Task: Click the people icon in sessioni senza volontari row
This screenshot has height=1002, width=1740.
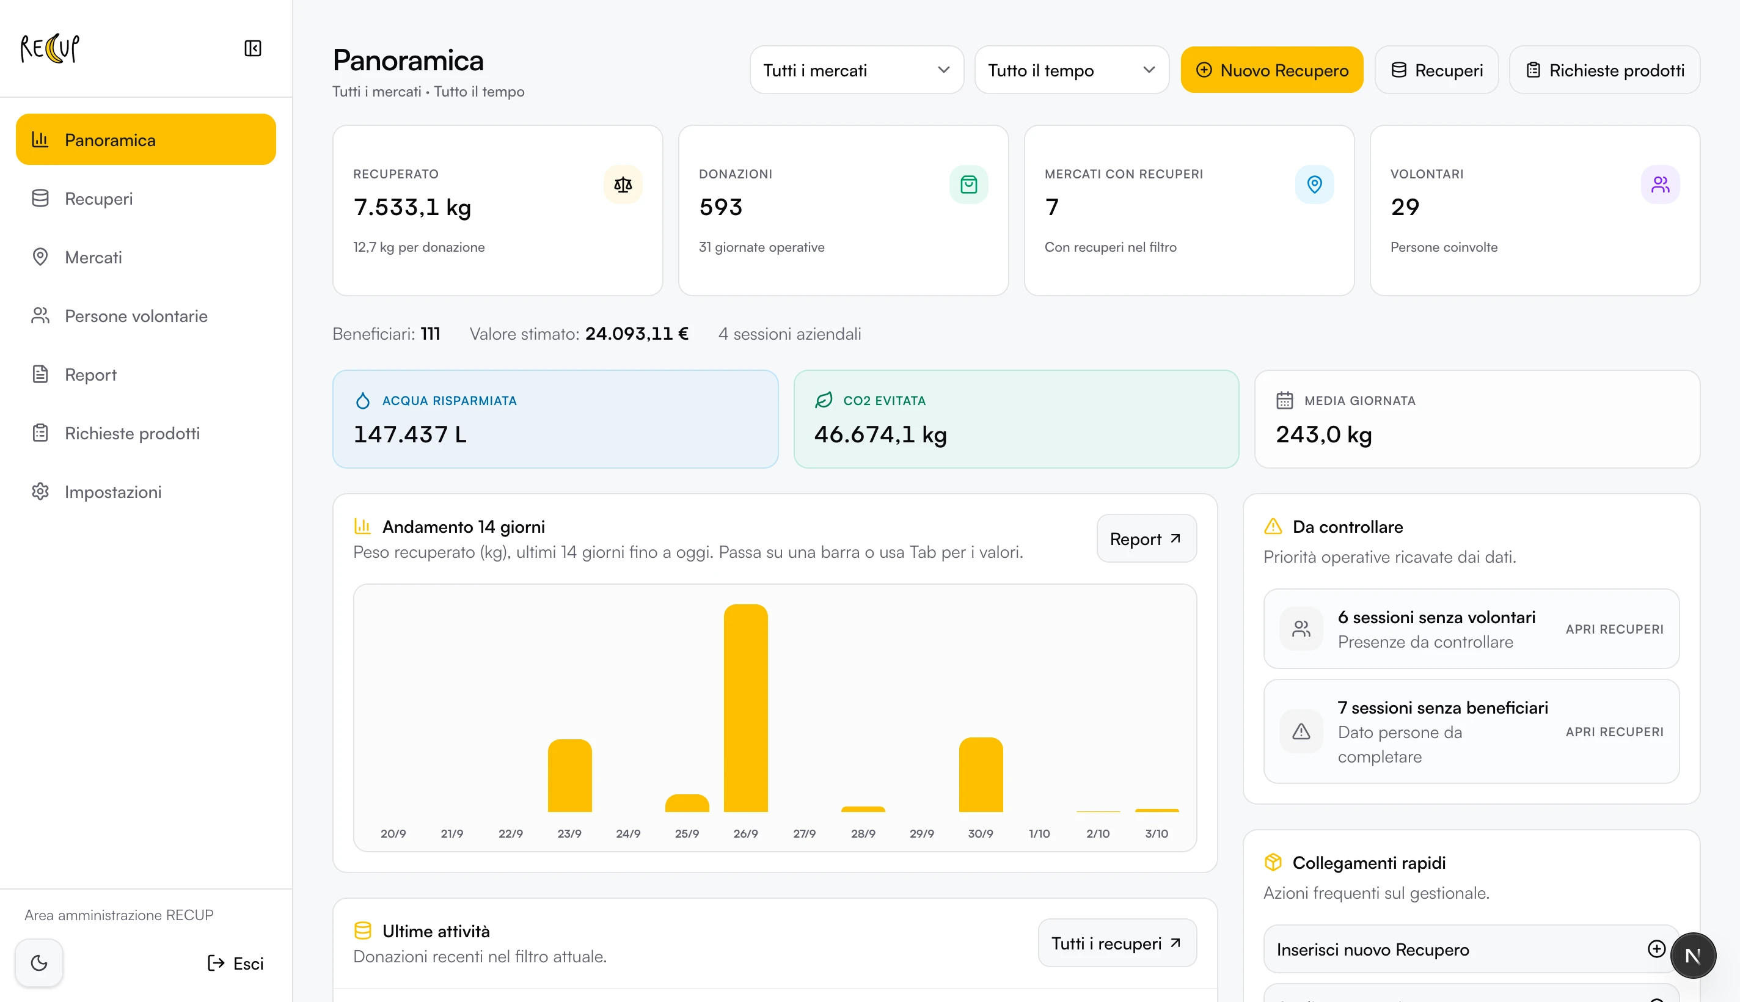Action: tap(1301, 629)
